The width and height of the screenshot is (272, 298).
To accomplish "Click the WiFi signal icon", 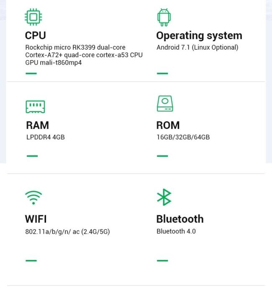I will [33, 197].
